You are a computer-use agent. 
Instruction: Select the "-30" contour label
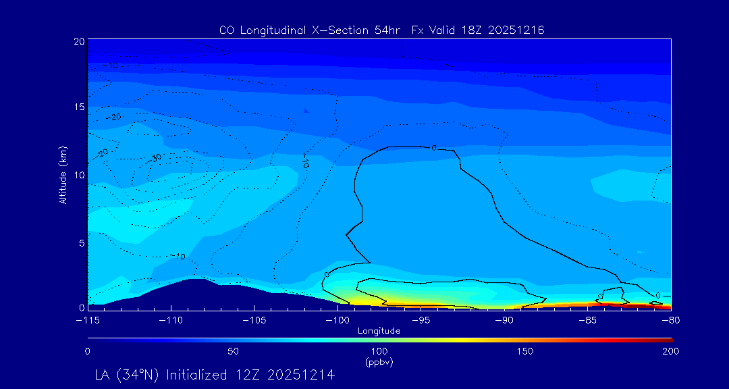tap(155, 159)
